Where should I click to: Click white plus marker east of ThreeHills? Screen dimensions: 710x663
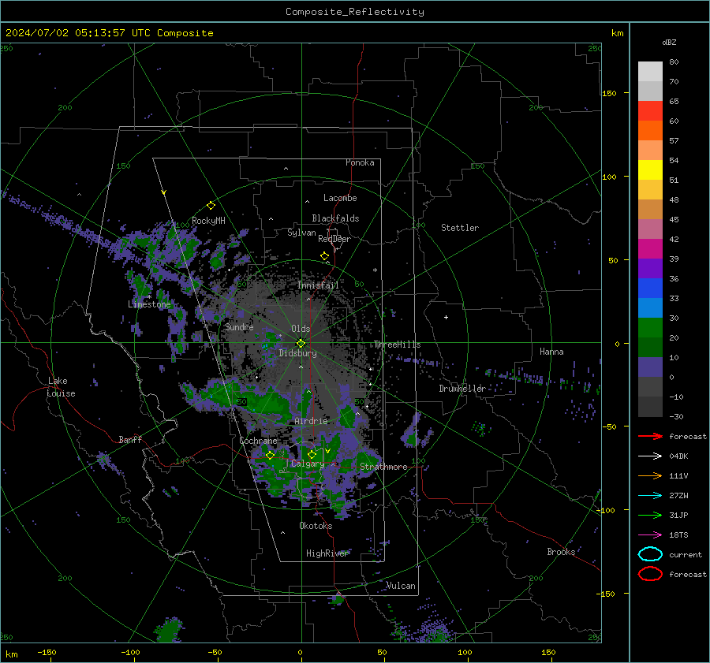(x=446, y=317)
